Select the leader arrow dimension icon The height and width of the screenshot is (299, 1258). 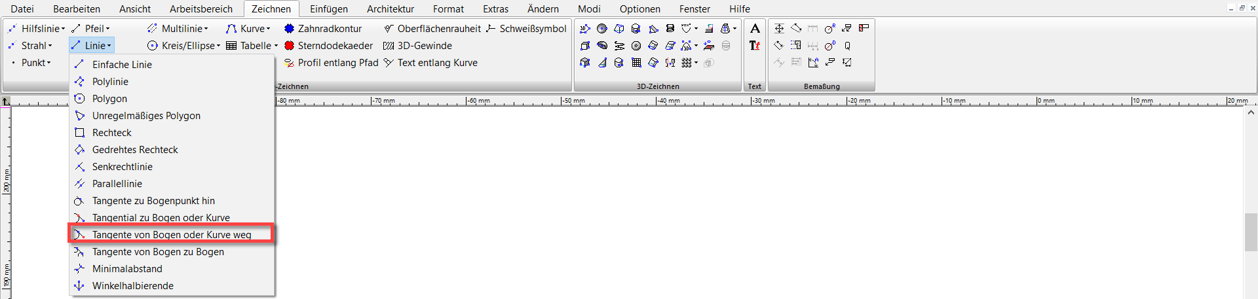830,63
